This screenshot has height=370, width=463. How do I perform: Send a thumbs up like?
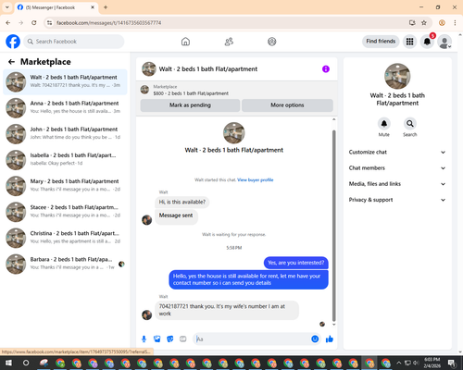pyautogui.click(x=330, y=339)
